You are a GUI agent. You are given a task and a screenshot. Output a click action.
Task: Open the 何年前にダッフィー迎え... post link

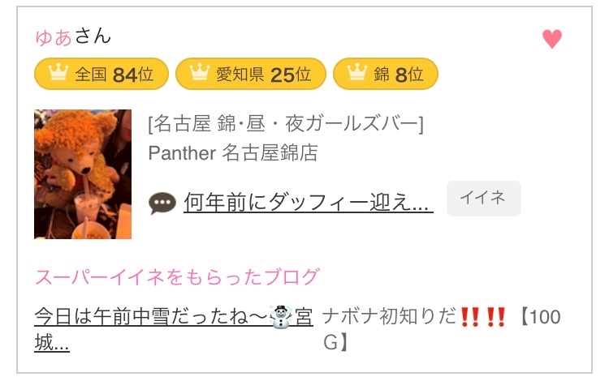[309, 202]
